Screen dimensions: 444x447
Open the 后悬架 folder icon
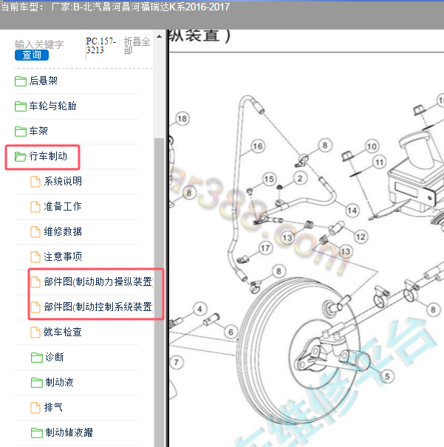tap(21, 81)
